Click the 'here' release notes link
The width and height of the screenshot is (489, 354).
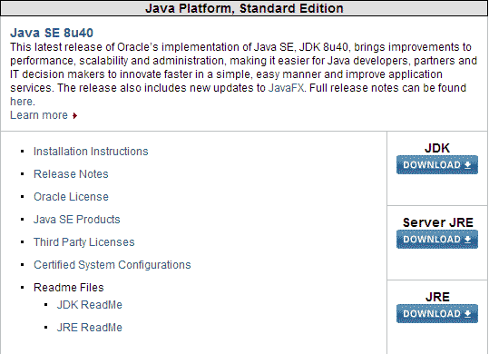pos(21,102)
